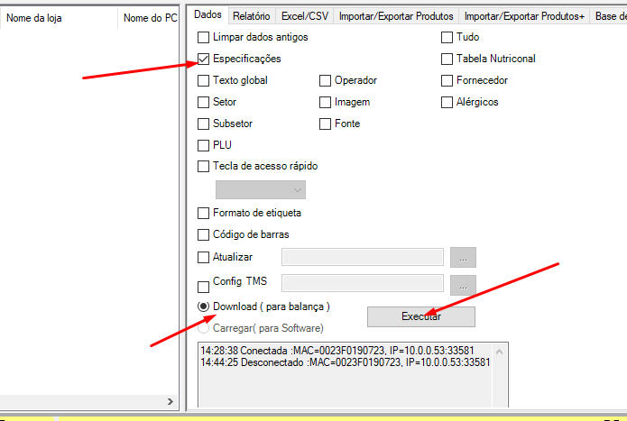Select Download (para balança) radio button
Viewport: 627px width, 421px height.
click(203, 307)
